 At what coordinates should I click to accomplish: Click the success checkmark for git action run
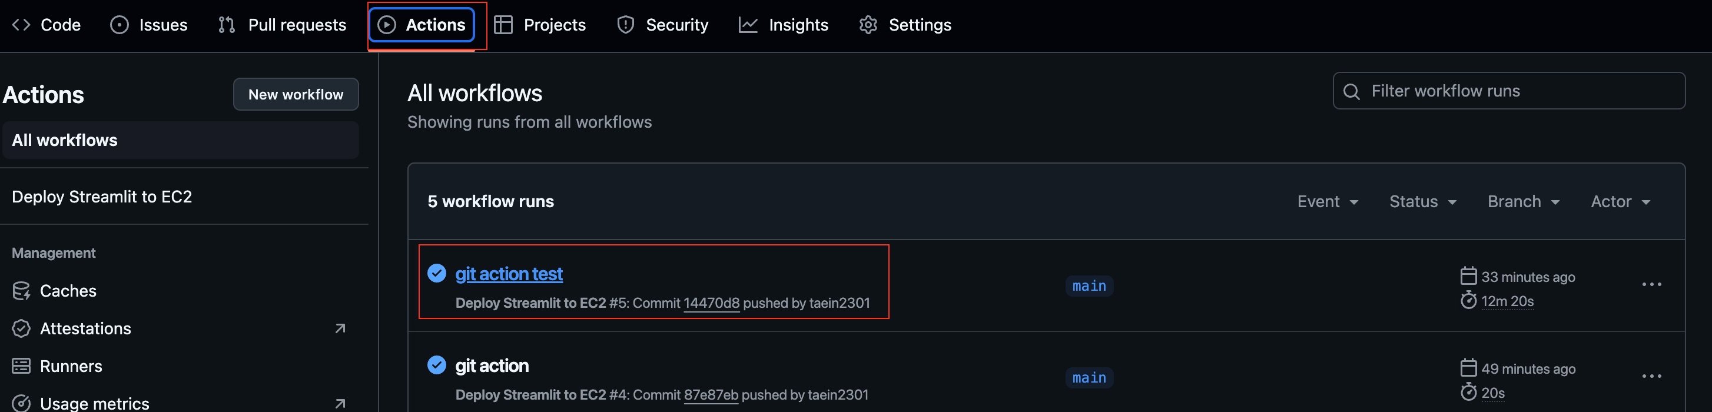click(x=437, y=365)
